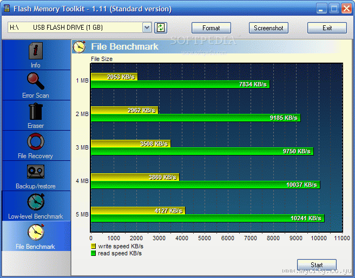355x278 pixels.
Task: Open the Eraser trash can icon
Action: click(36, 111)
